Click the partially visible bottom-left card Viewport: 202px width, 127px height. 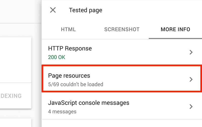16,123
